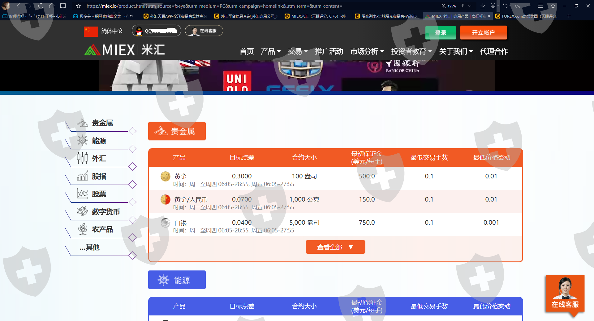Click the 黄金/人民币 coin icon
The height and width of the screenshot is (321, 594).
[x=166, y=199]
